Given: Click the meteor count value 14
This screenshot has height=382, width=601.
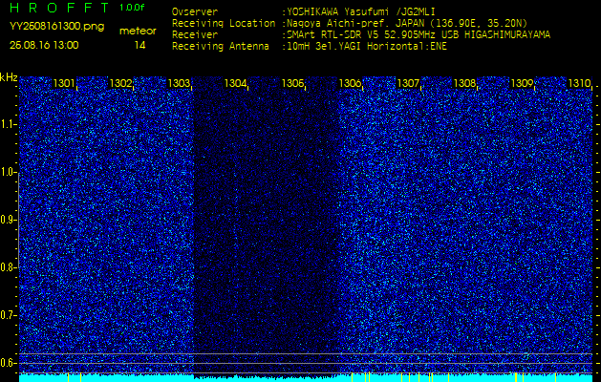Looking at the screenshot, I should click(x=140, y=46).
